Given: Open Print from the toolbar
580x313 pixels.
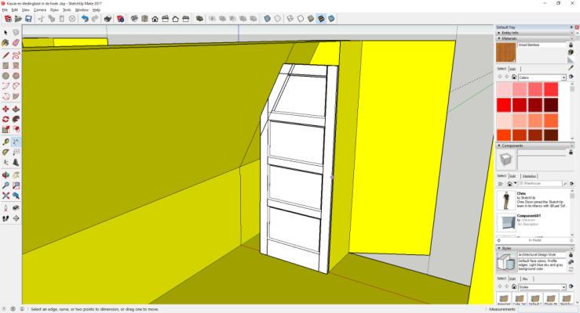Looking at the screenshot, I should click(108, 19).
